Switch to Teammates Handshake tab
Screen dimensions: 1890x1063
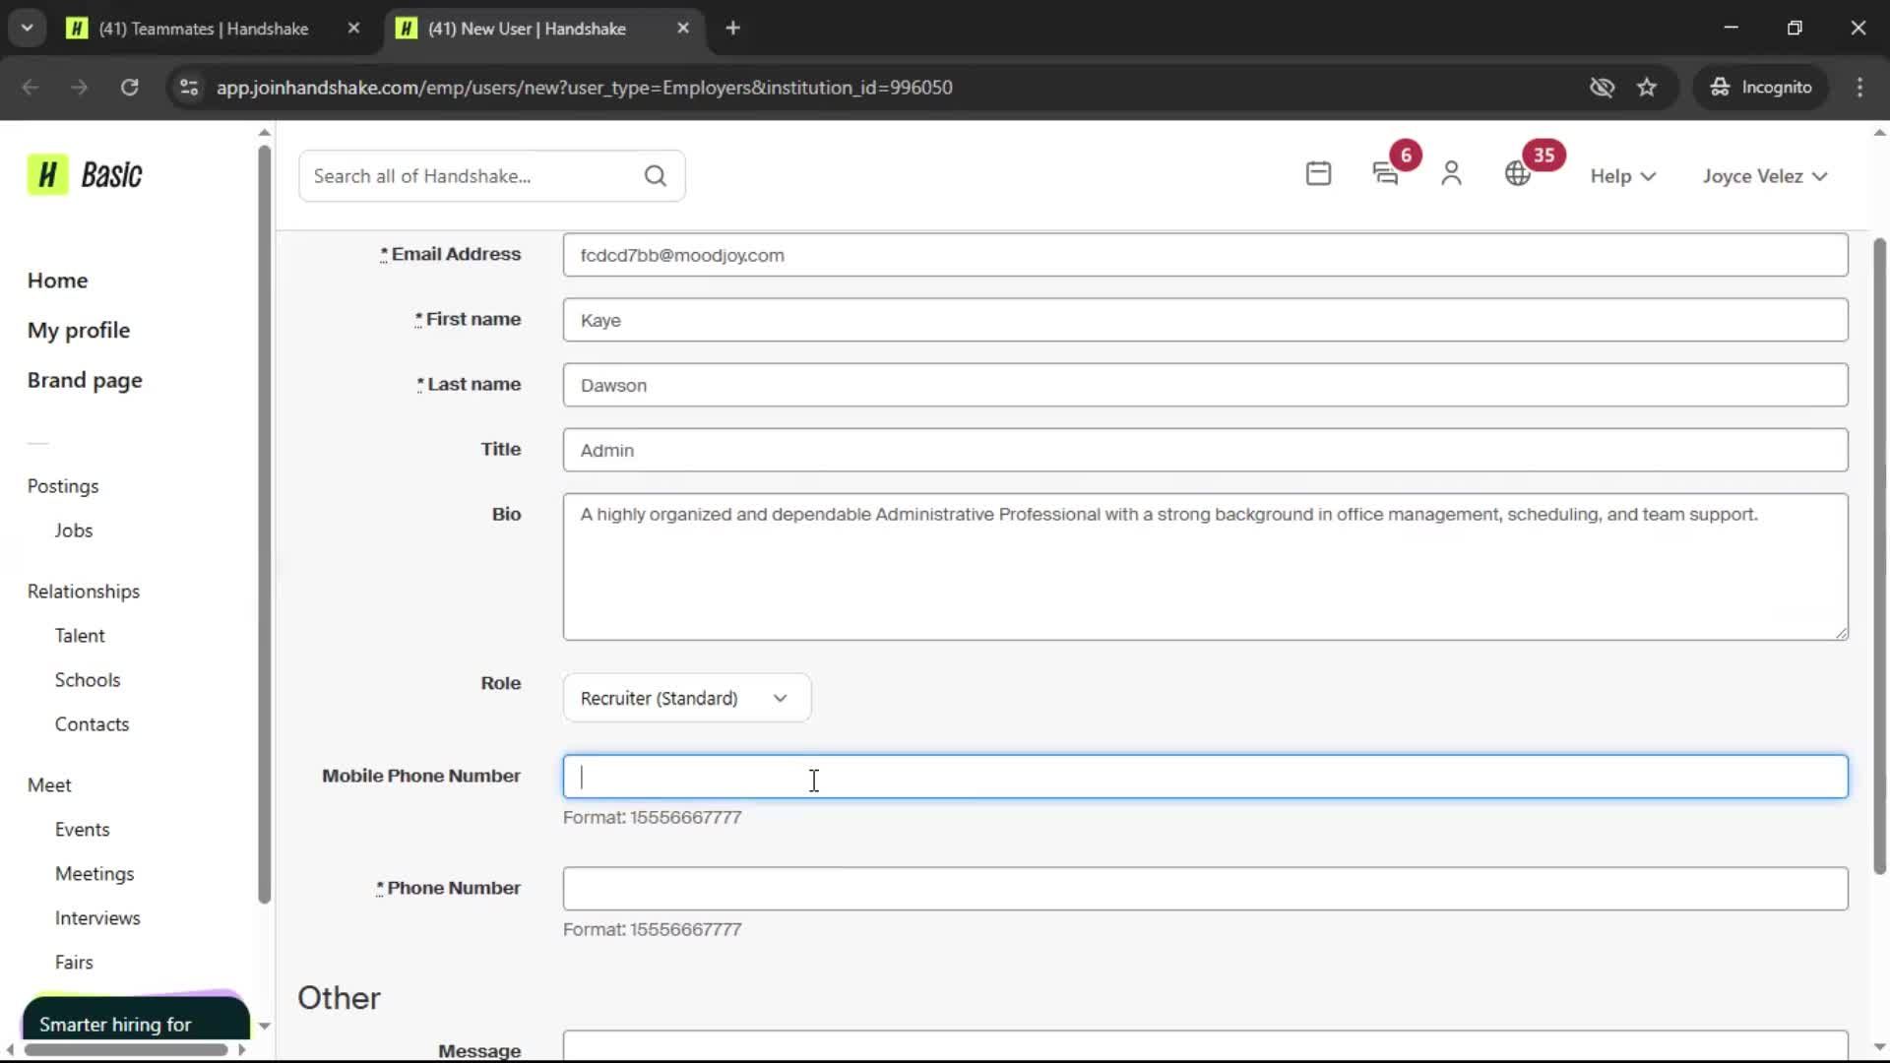(204, 29)
